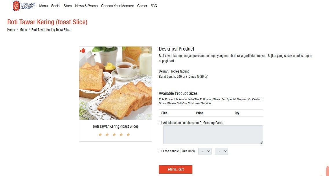Image resolution: width=329 pixels, height=176 pixels.
Task: Open the Career page
Action: 142,5
